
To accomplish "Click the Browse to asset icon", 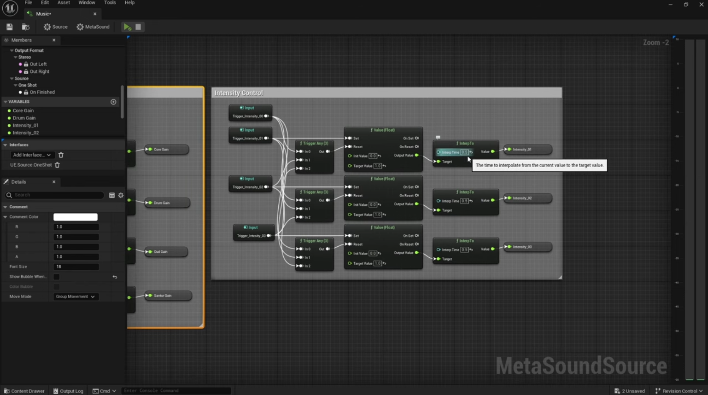I will 26,27.
